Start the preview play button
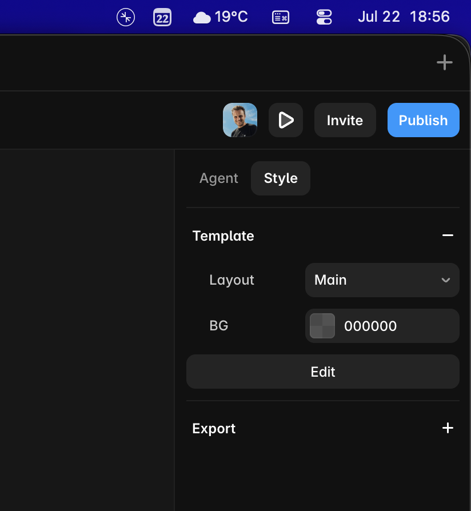This screenshot has width=471, height=511. (286, 120)
